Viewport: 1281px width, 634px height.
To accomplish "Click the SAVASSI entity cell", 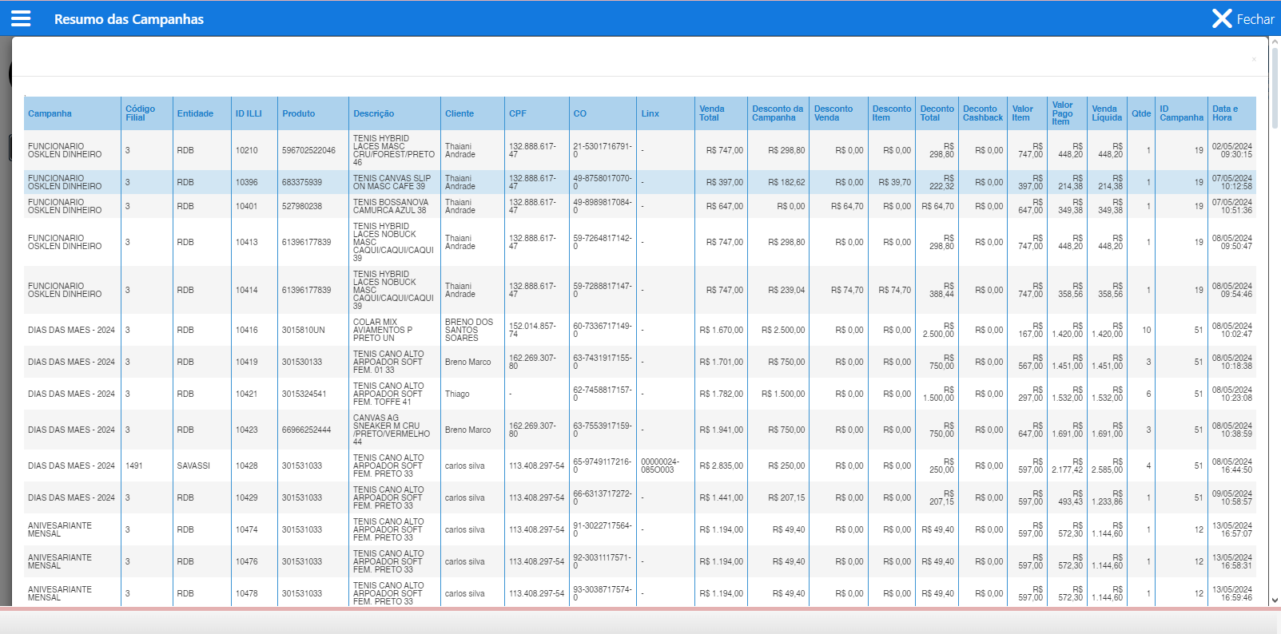I will point(193,466).
